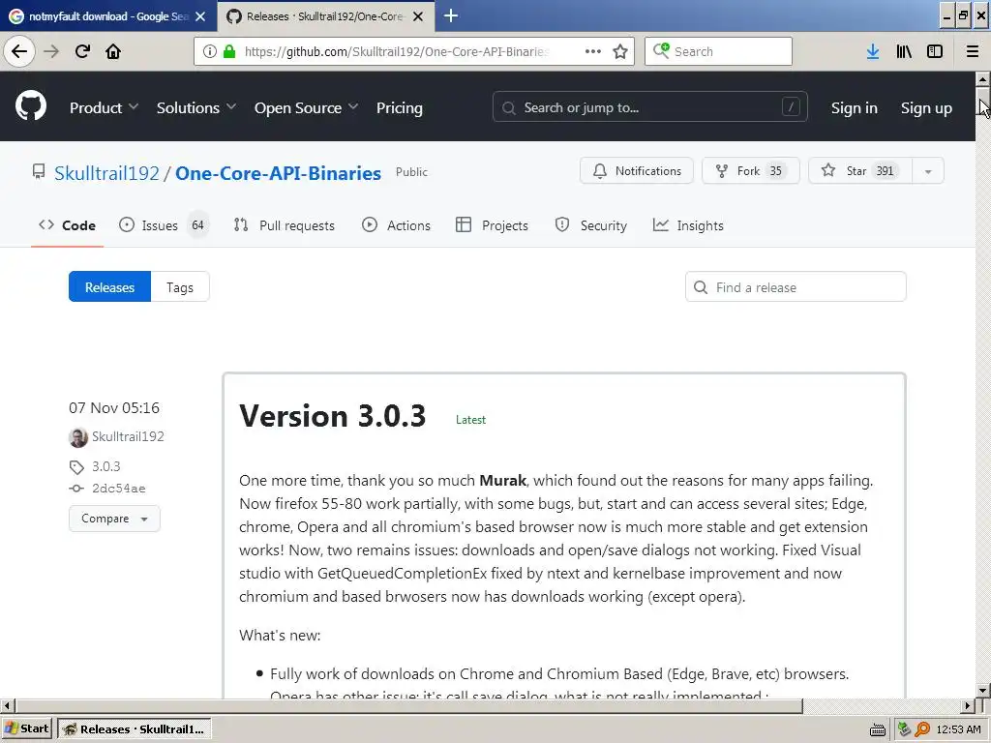Close the notmyfault download Google tab
Viewport: 991px width, 743px height.
tap(200, 16)
